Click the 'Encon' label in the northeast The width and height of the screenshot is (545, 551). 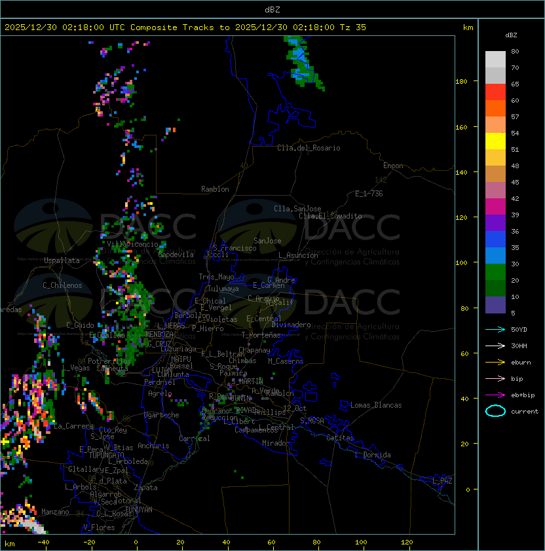click(x=393, y=166)
